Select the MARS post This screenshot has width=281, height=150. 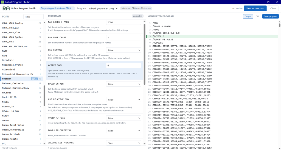tap(21, 56)
